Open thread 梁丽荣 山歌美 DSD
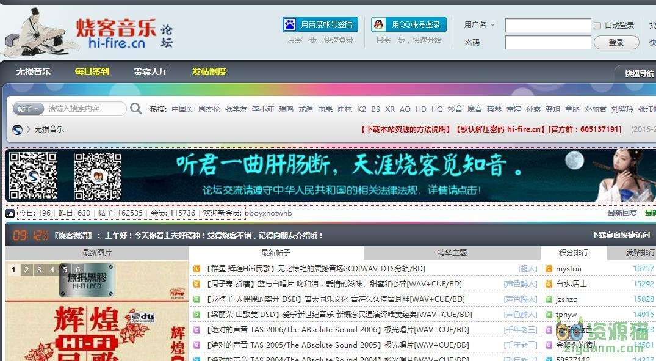Viewport: 656px width, 361px height. pyautogui.click(x=339, y=315)
